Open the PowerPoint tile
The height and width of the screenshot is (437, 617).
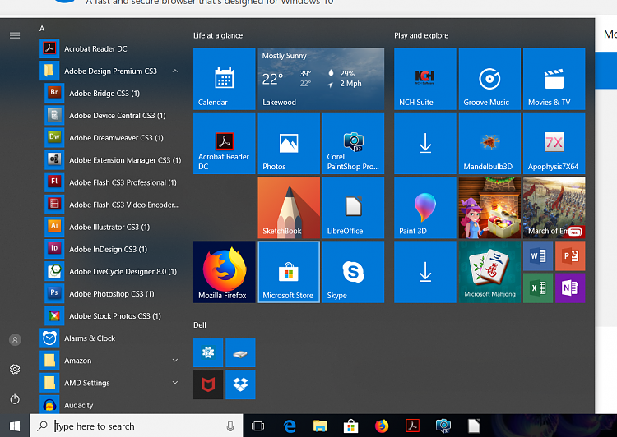pos(570,255)
